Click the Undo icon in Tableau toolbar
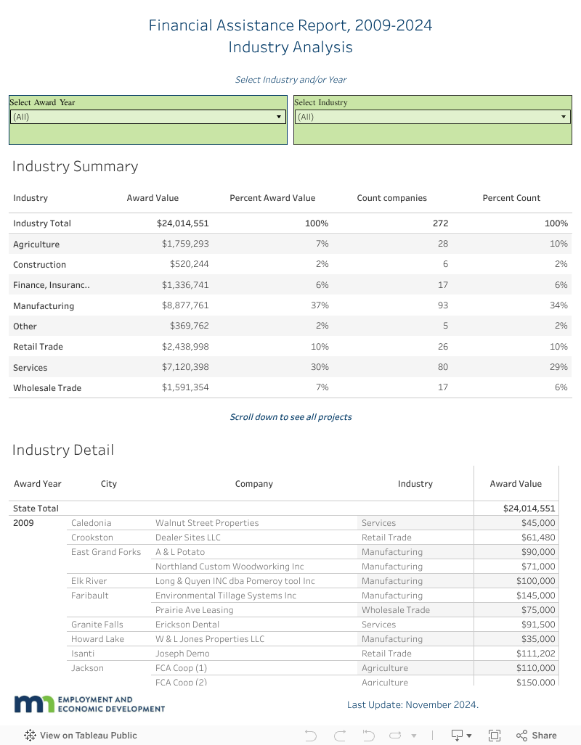The image size is (581, 745). pos(311,736)
